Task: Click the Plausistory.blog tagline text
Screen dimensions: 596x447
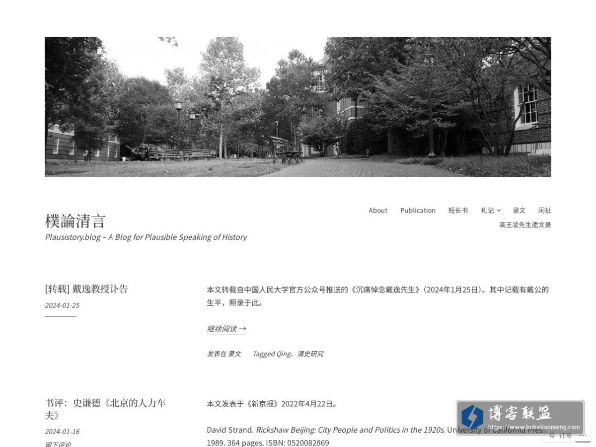Action: (146, 237)
